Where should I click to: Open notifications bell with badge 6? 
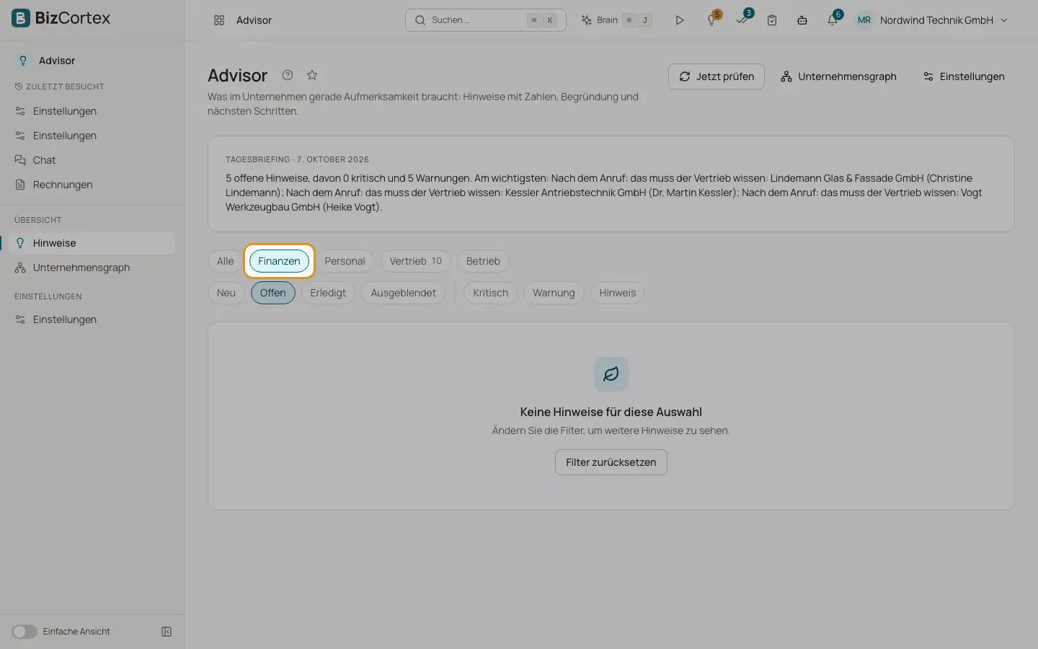(833, 20)
